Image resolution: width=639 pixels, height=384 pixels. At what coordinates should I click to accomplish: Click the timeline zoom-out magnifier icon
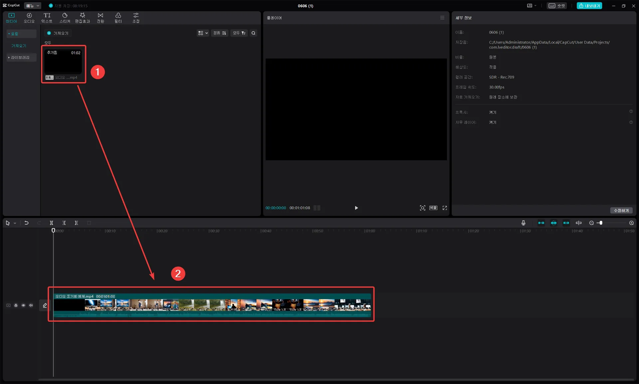(x=591, y=223)
